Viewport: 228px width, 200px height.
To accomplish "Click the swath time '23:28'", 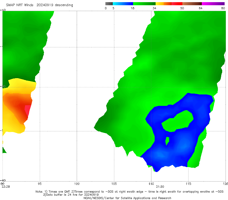I will point(6,187).
